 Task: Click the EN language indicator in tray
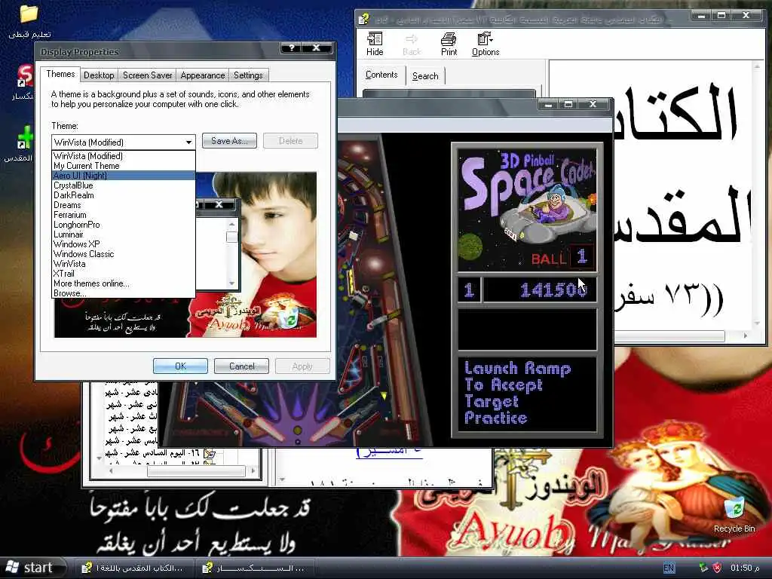[669, 568]
